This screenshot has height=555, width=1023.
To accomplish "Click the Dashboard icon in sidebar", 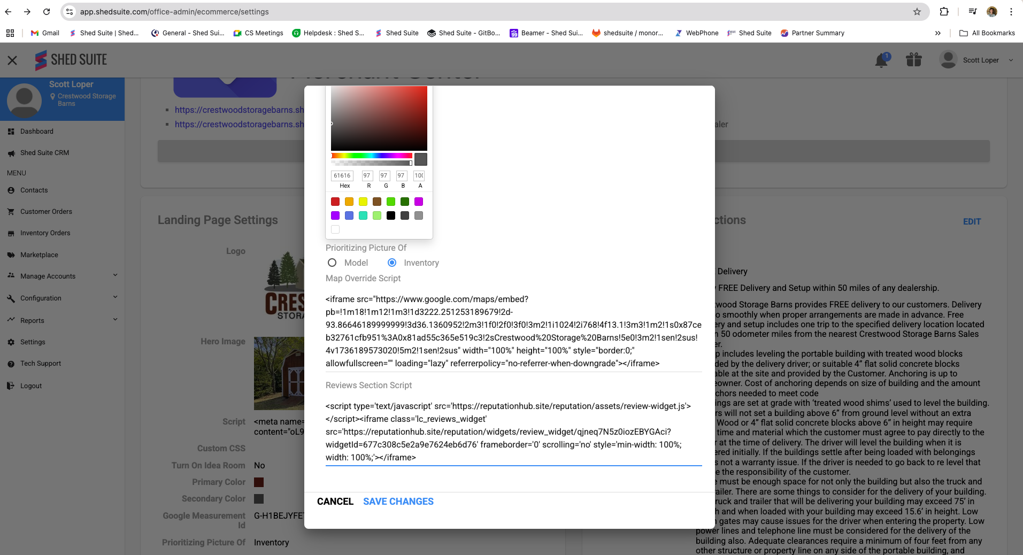I will [11, 132].
